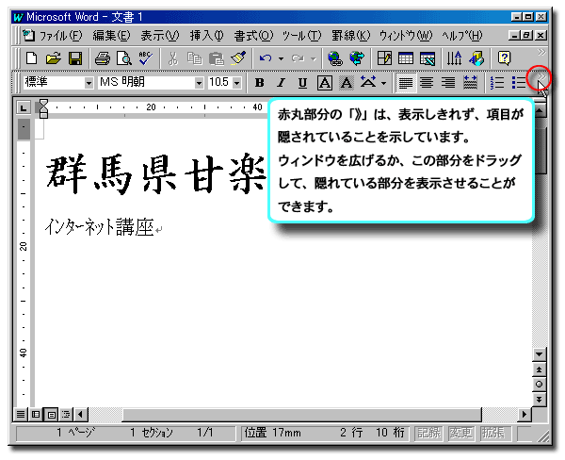Apply bulleted list formatting
The width and height of the screenshot is (565, 460).
[x=519, y=83]
